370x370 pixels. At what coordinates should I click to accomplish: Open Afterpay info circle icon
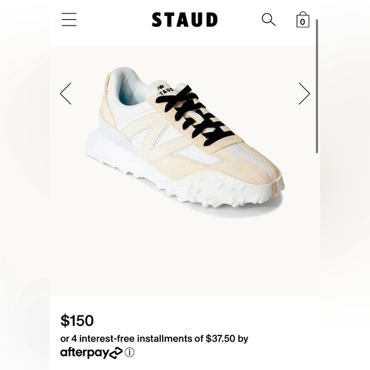pos(129,352)
